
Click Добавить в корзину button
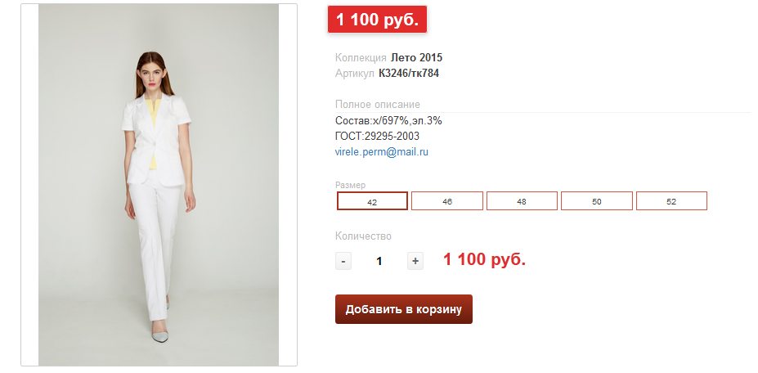[x=404, y=309]
